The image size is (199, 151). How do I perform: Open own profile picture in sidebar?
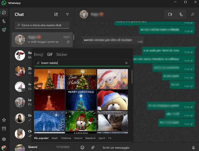point(4,148)
